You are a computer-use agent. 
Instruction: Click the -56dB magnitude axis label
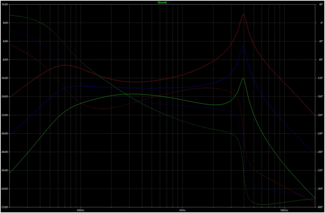point(5,170)
